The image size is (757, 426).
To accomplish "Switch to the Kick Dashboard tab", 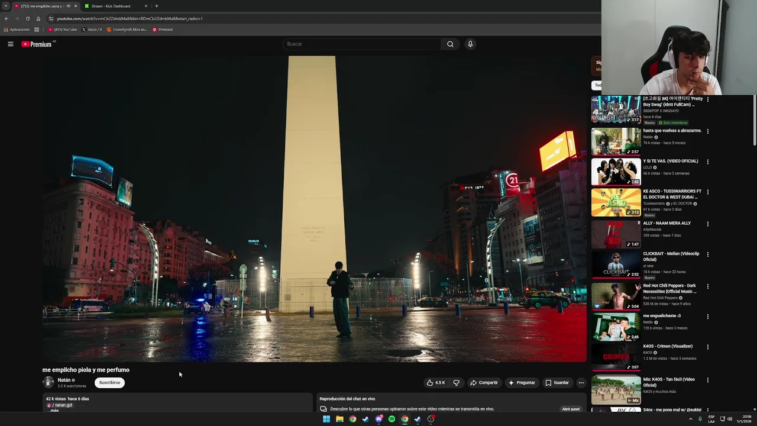I will click(x=116, y=6).
